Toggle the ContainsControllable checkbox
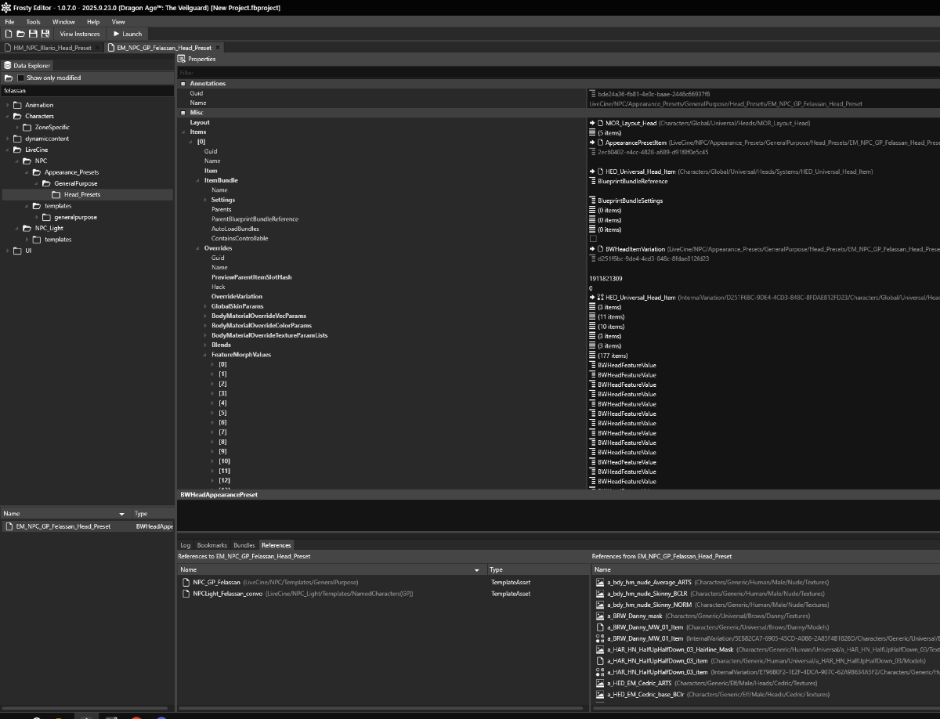This screenshot has height=719, width=940. click(593, 239)
